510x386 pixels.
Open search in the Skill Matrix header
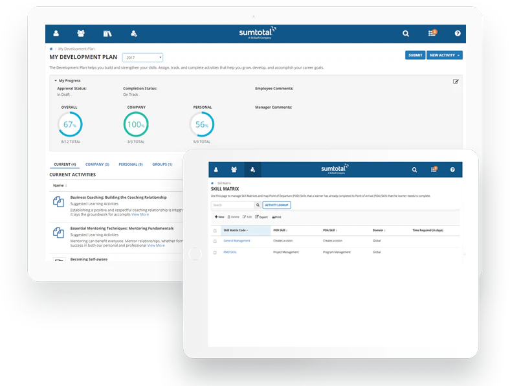point(414,170)
